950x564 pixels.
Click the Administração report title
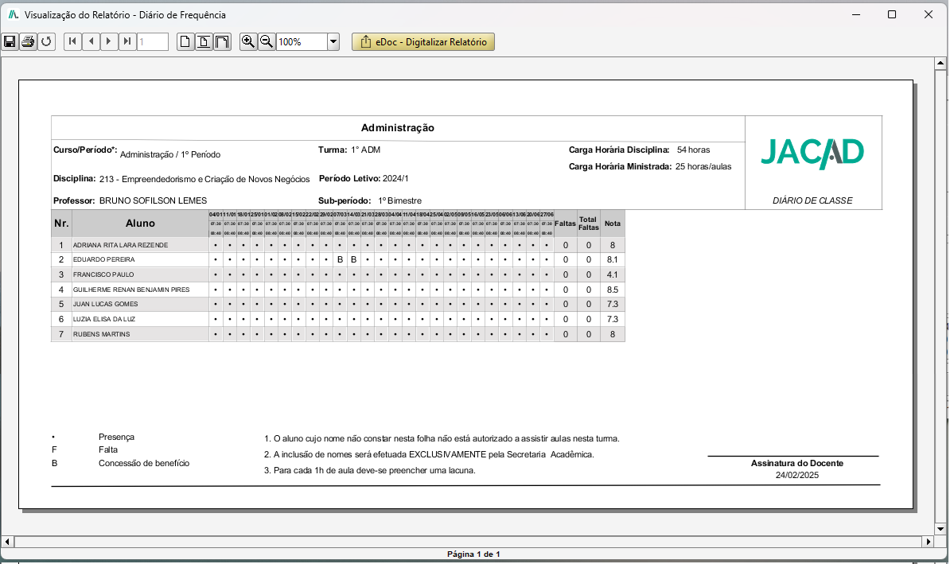398,128
